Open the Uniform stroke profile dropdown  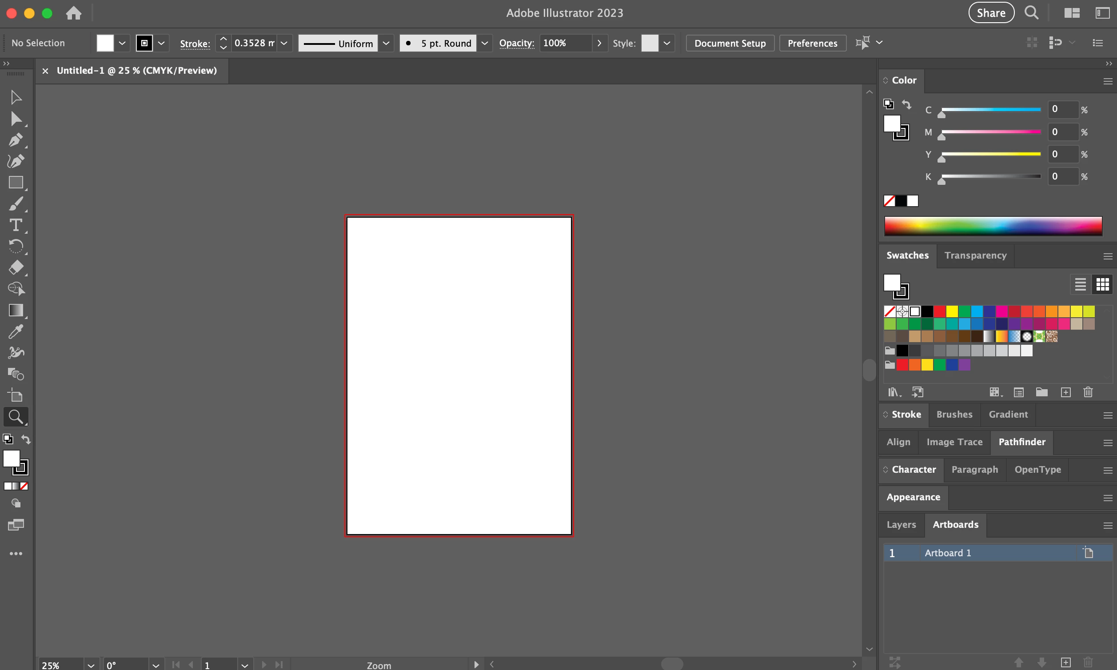click(386, 44)
